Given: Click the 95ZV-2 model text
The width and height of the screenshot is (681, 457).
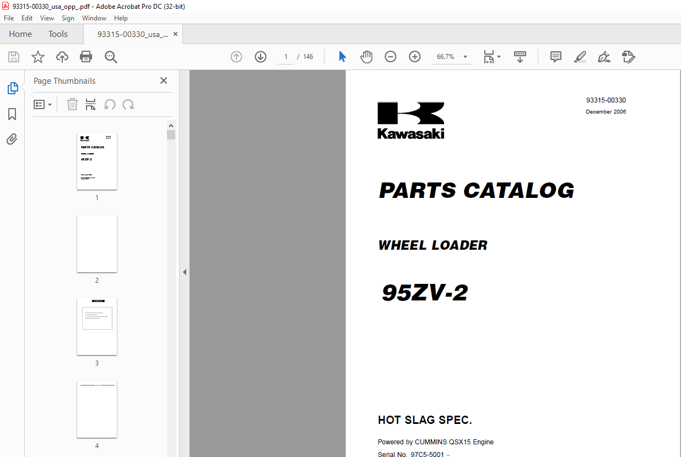Looking at the screenshot, I should [x=425, y=293].
